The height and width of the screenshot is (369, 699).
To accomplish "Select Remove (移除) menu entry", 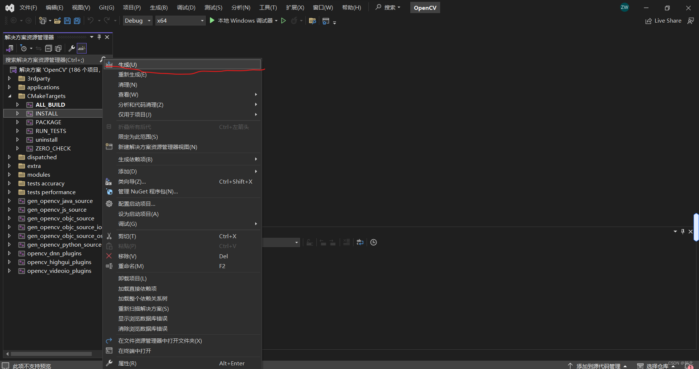I will click(x=182, y=256).
